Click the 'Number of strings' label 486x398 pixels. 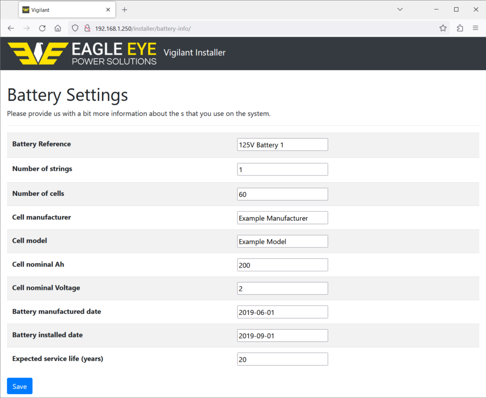(x=42, y=169)
